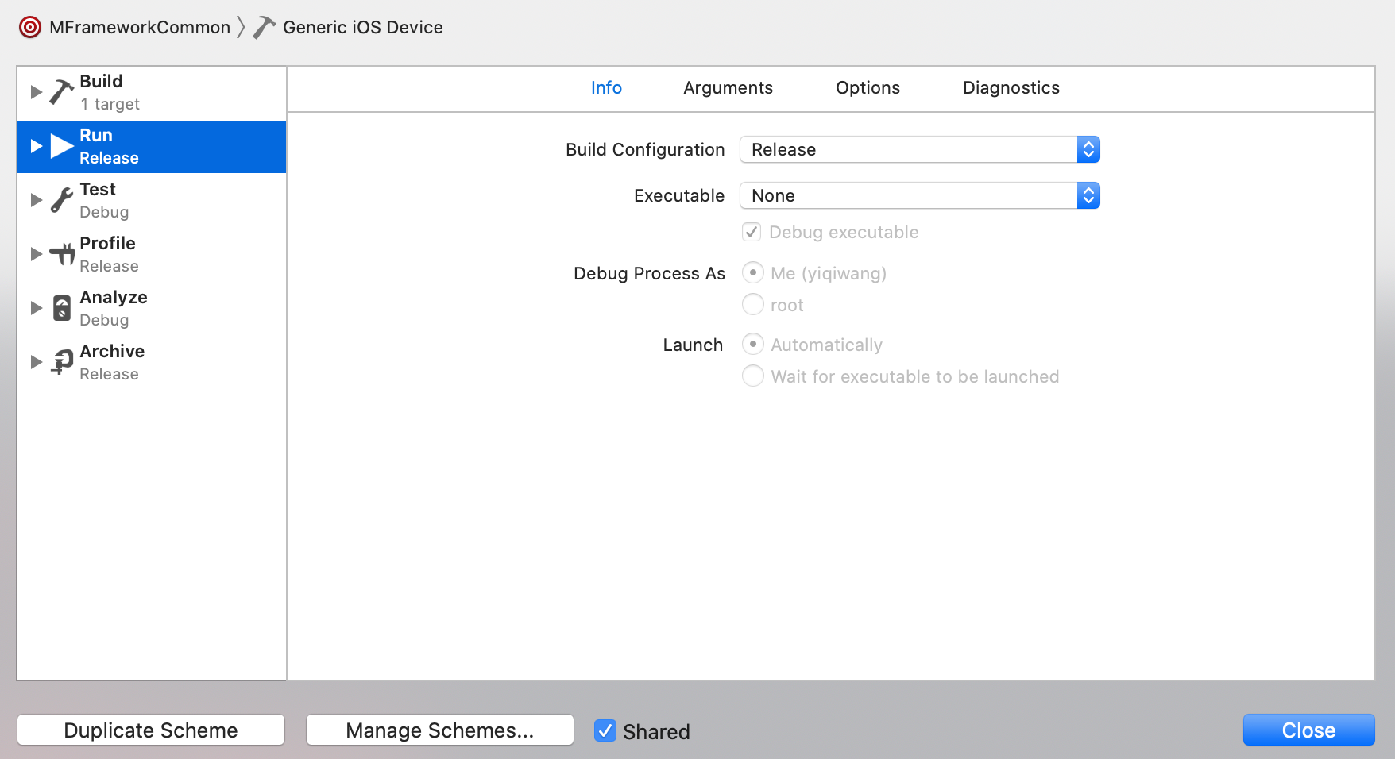Viewport: 1395px width, 759px height.
Task: Expand the Run action disclosure triangle
Action: [x=36, y=146]
